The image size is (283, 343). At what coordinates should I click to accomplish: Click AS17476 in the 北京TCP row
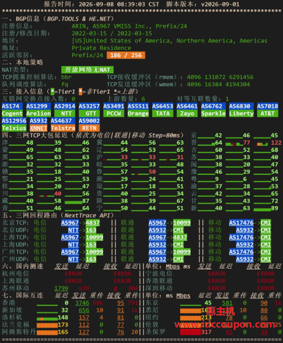pyautogui.click(x=241, y=223)
